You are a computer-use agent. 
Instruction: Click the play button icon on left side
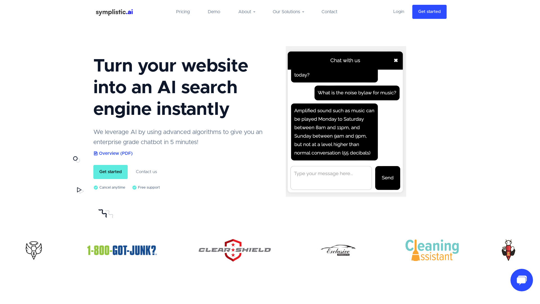click(x=79, y=190)
